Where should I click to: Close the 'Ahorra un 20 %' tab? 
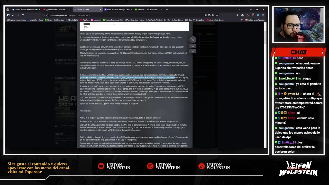39,10
